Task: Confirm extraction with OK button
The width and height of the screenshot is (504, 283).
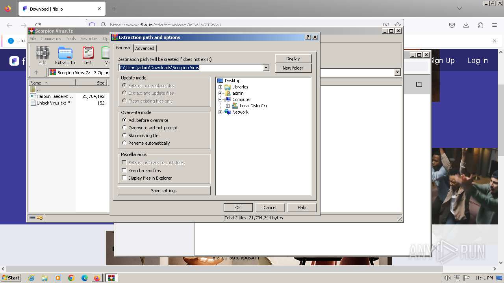Action: [238, 208]
